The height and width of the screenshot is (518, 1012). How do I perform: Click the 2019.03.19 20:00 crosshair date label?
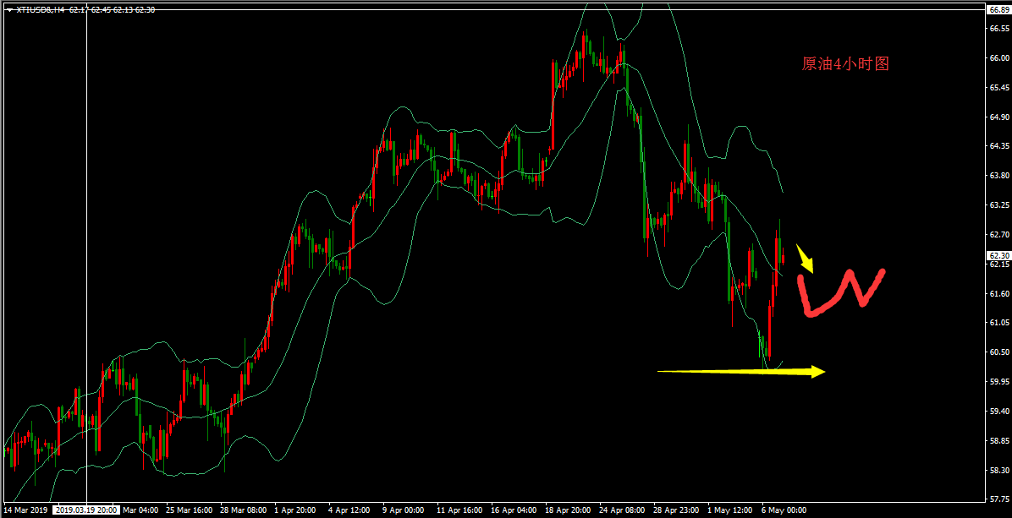click(x=85, y=510)
